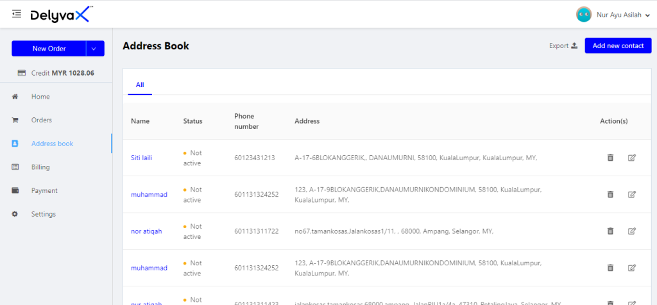Delete the Siti laili contact
Screen dimensions: 657x305
[x=611, y=158]
